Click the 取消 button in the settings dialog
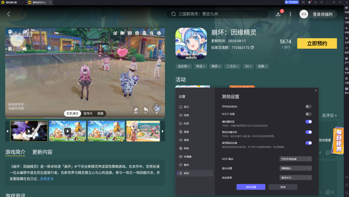349x197 pixels. click(x=283, y=187)
